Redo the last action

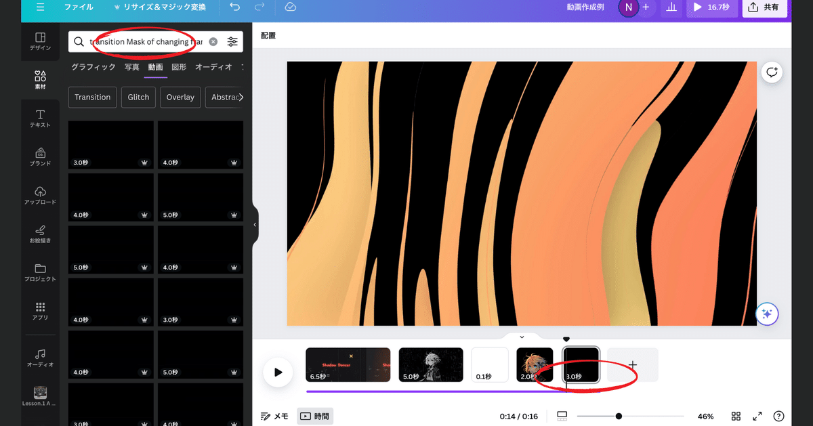tap(259, 7)
